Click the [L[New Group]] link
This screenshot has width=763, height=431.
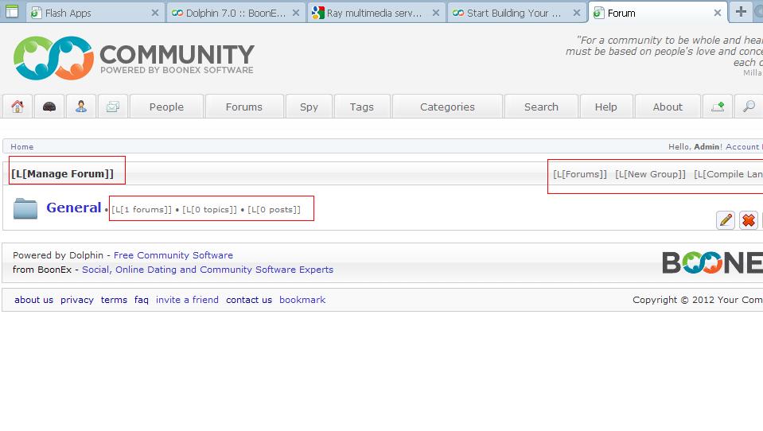[650, 174]
